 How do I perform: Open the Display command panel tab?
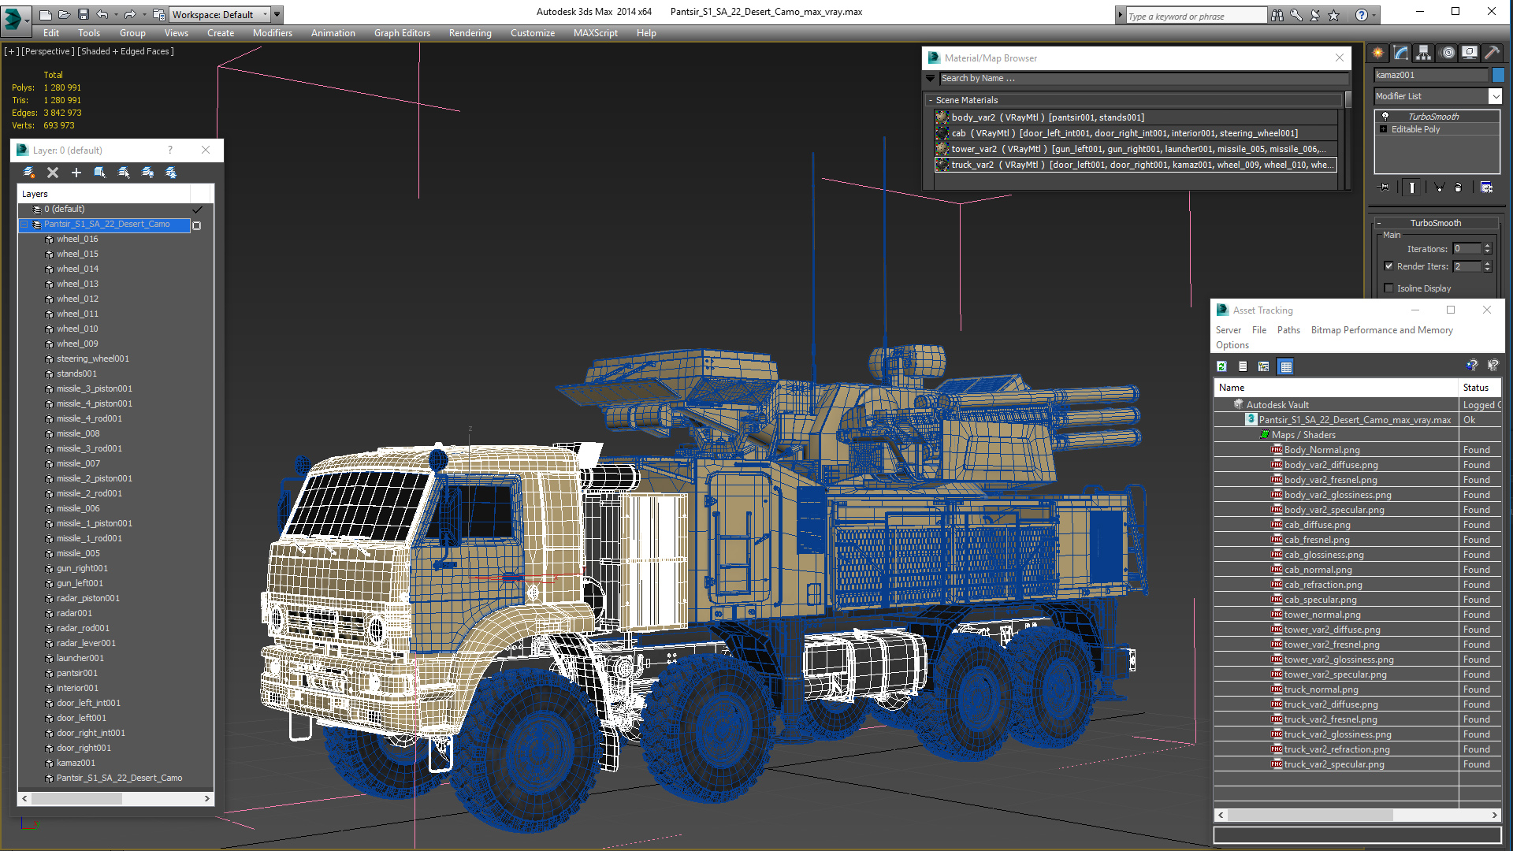tap(1470, 53)
